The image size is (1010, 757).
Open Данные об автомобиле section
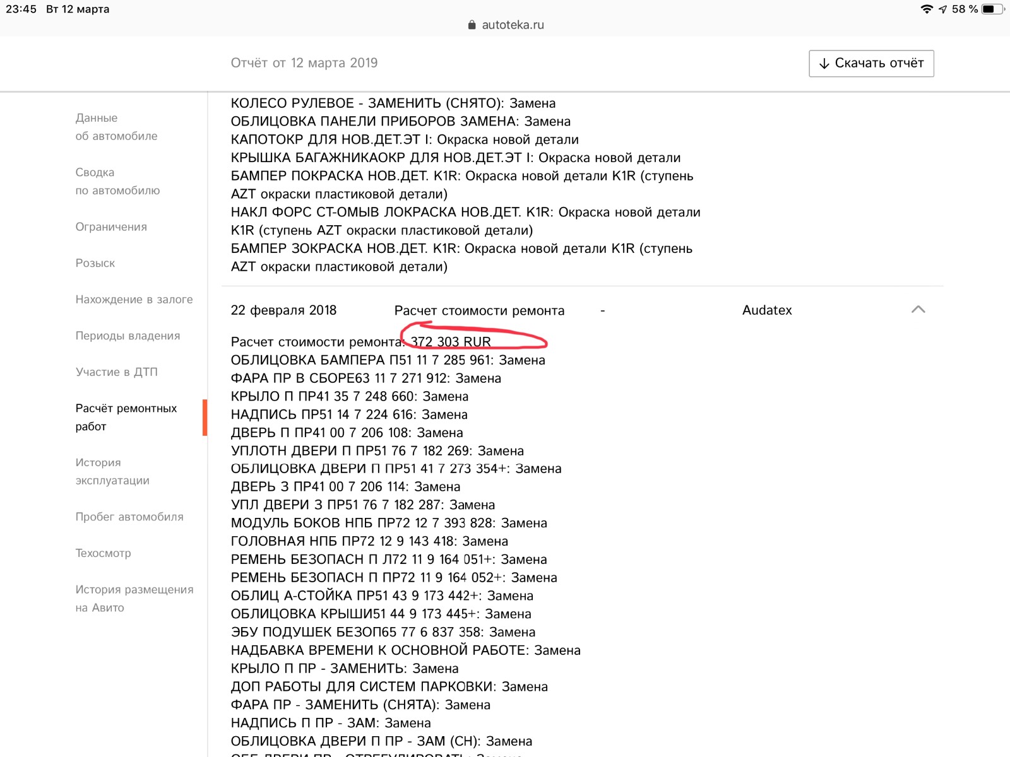tap(116, 127)
